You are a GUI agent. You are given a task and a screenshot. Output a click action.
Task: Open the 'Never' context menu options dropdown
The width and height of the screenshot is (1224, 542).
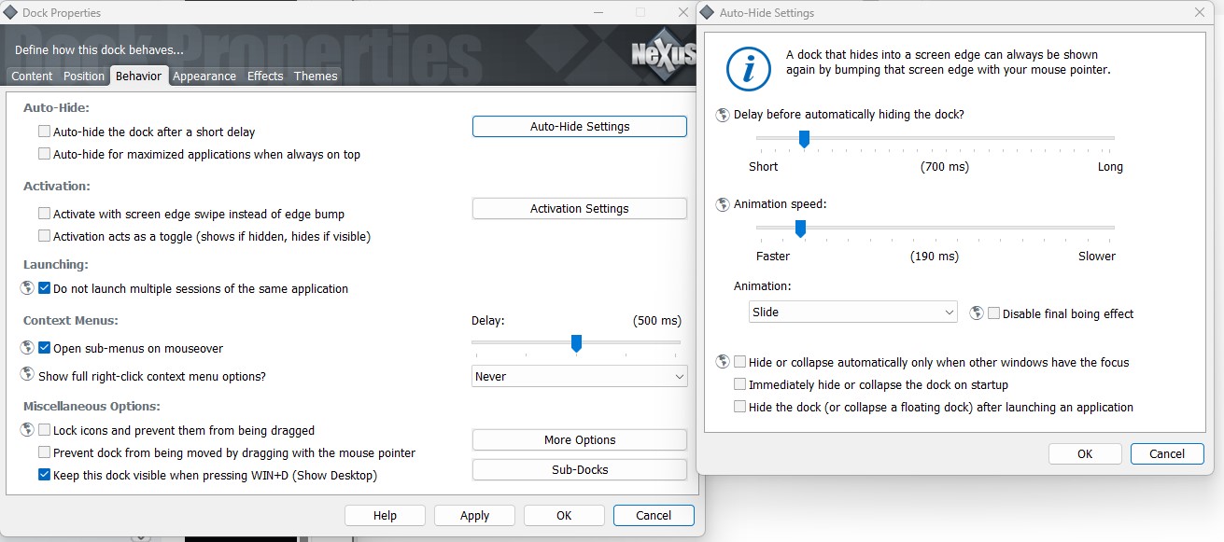579,376
